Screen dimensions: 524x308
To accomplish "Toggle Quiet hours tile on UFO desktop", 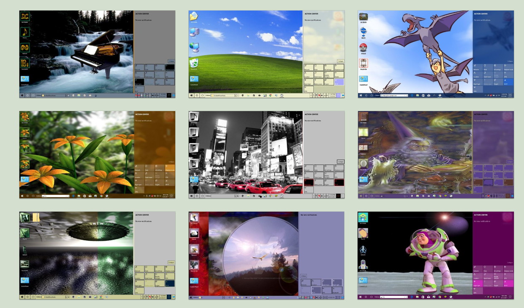I will point(150,276).
